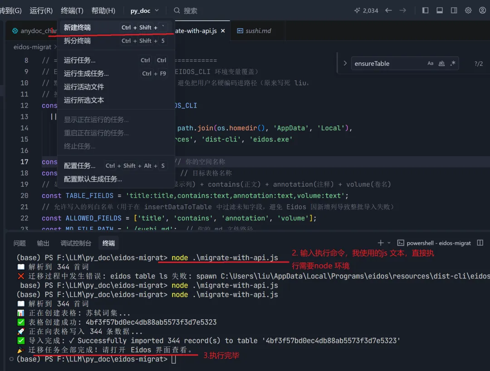Click TABLE_FIELDS constant in line 20

(x=89, y=196)
